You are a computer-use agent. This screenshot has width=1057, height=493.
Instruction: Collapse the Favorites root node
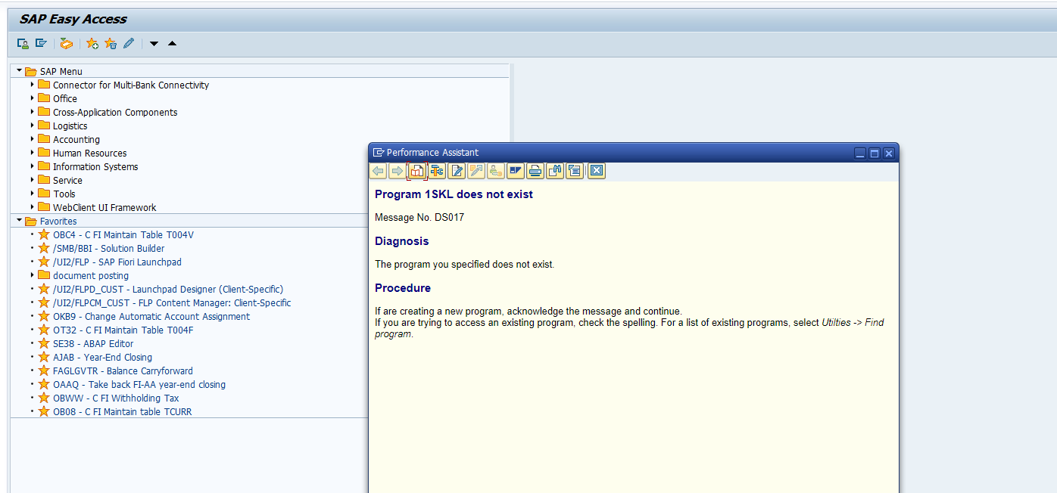click(x=19, y=220)
